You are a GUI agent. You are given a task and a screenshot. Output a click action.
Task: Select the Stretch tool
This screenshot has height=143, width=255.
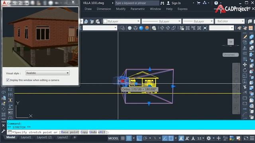[245, 81]
